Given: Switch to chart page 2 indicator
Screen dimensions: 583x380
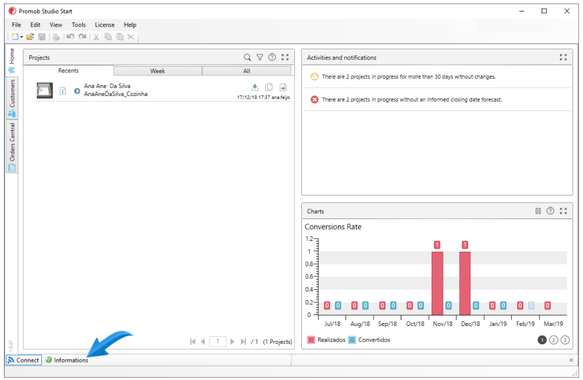Looking at the screenshot, I should pos(554,340).
